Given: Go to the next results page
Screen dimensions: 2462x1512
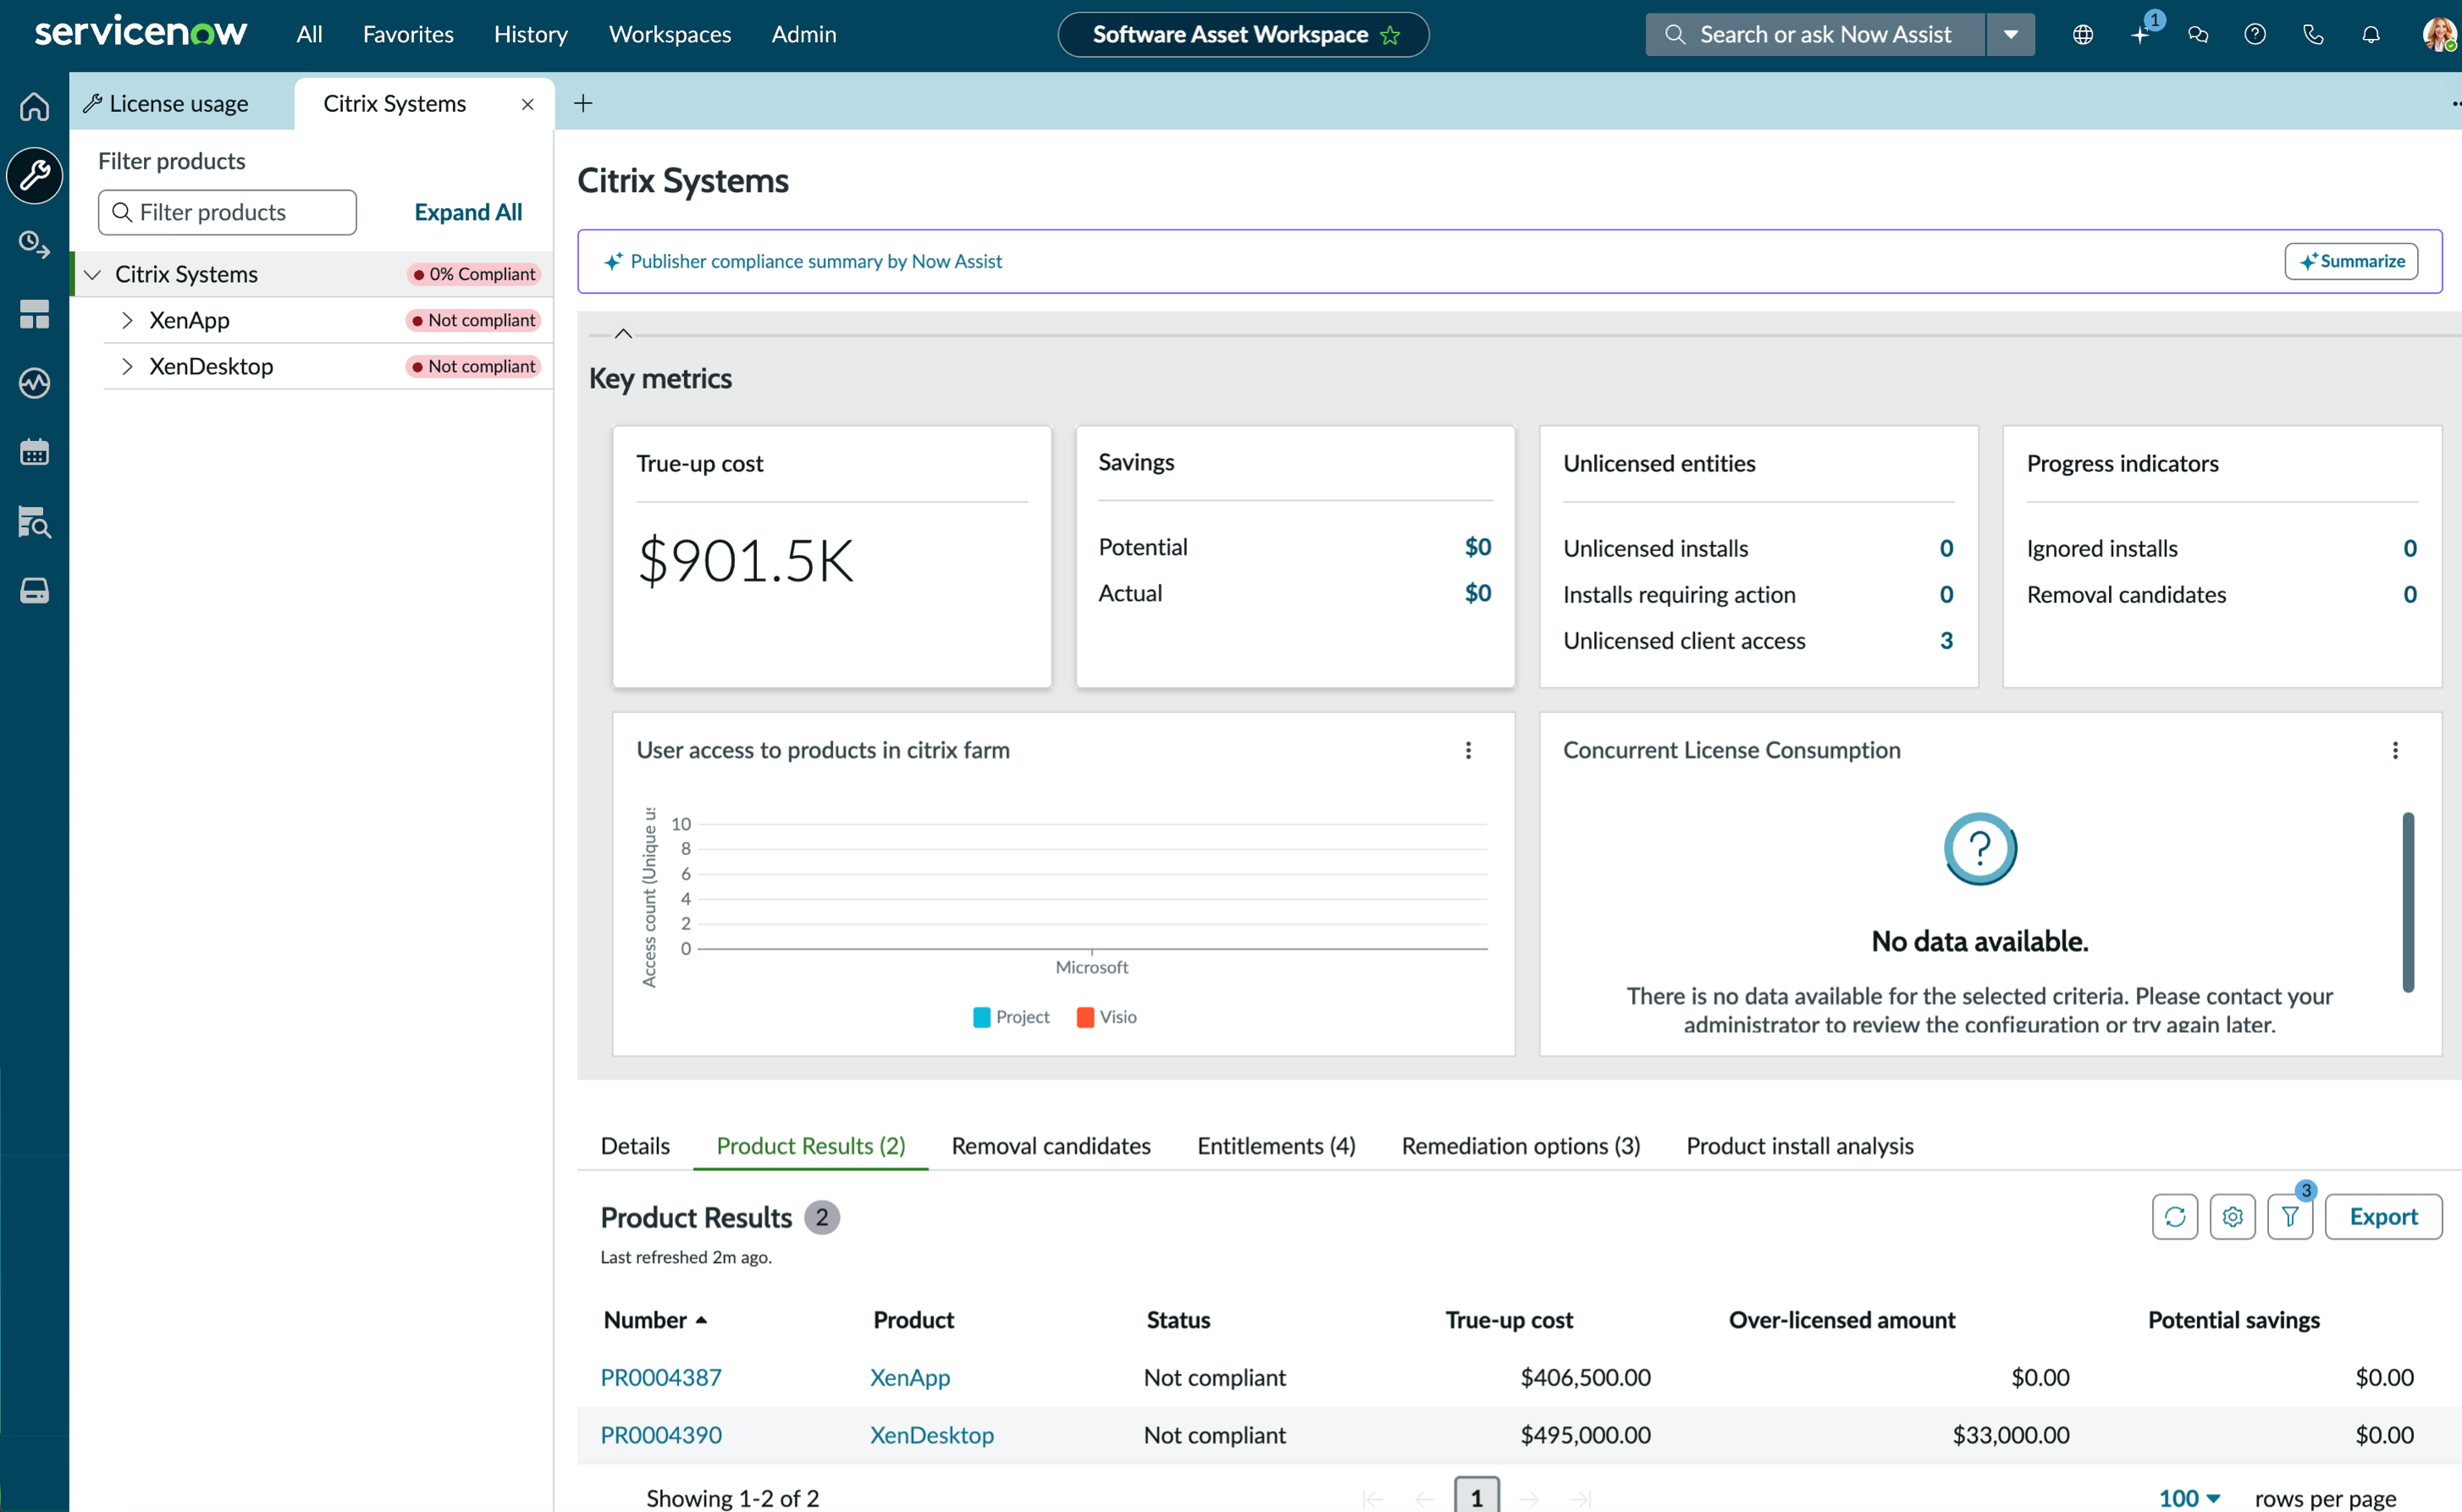Looking at the screenshot, I should [x=1529, y=1498].
